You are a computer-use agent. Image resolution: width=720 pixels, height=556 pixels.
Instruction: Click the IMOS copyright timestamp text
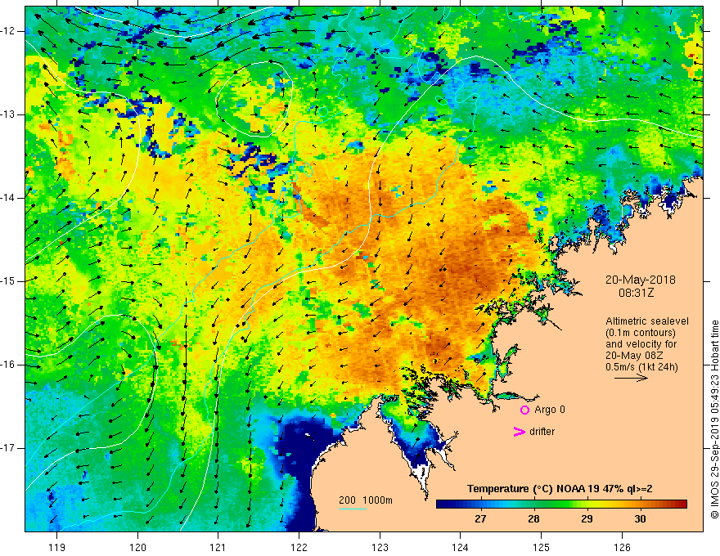click(x=714, y=419)
